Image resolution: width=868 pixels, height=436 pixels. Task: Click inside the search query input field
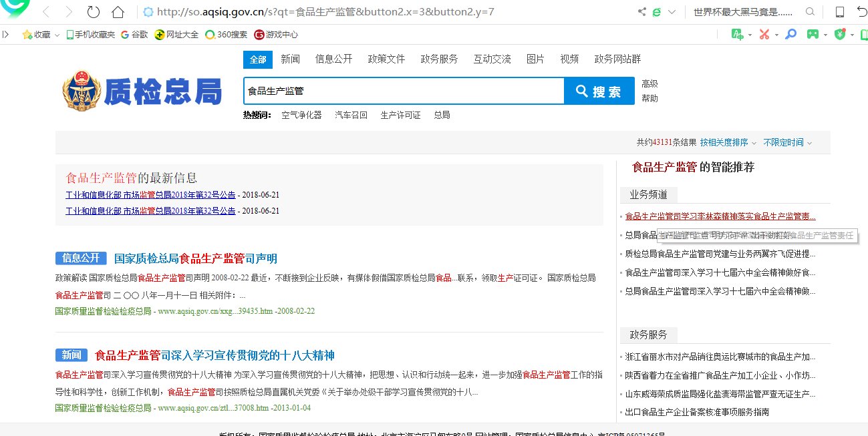[x=401, y=91]
